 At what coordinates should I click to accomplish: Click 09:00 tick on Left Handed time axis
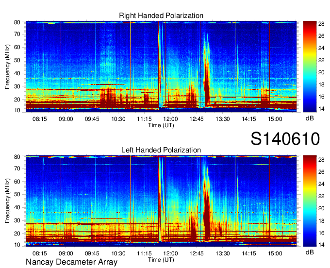click(x=66, y=253)
